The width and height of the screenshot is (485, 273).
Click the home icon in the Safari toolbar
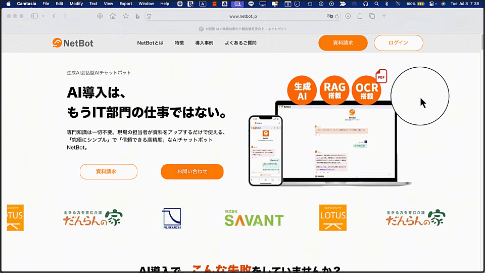click(x=113, y=16)
